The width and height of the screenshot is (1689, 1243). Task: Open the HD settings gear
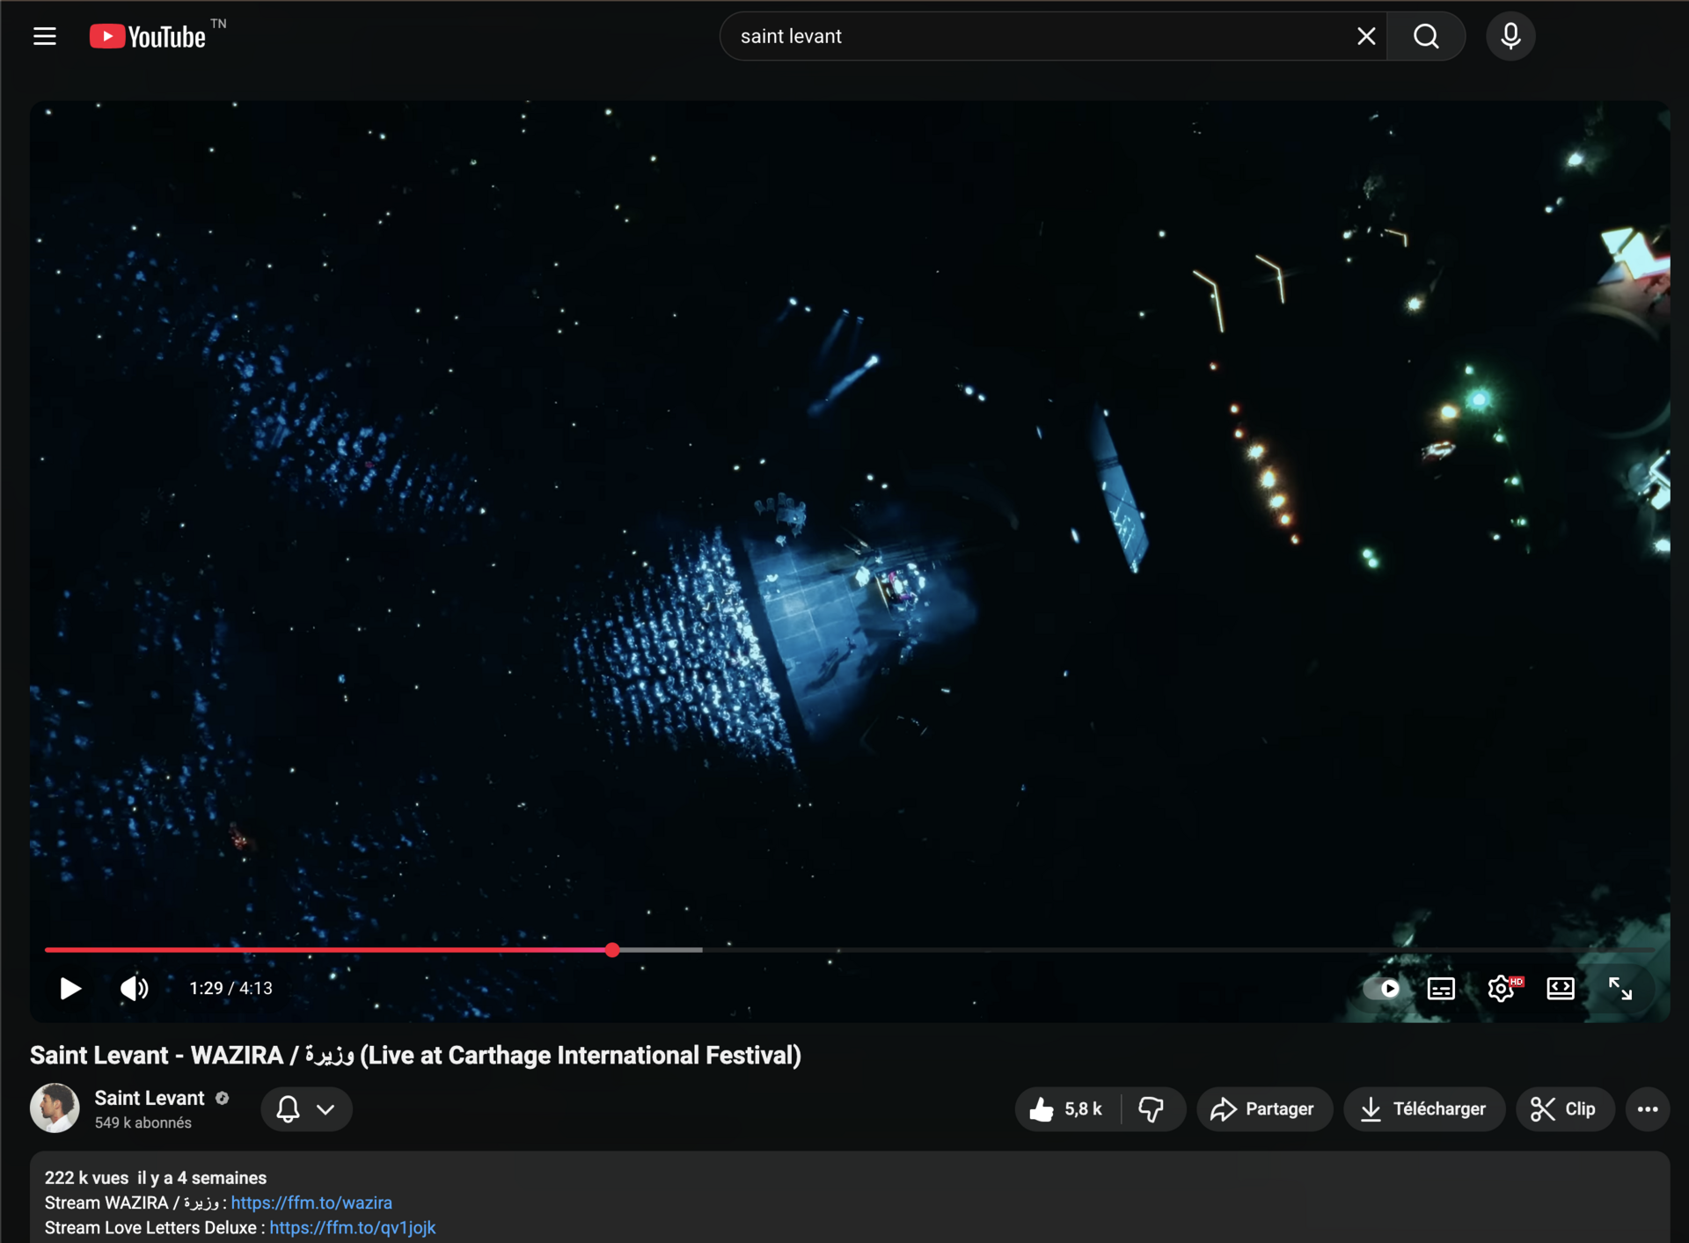pyautogui.click(x=1501, y=988)
